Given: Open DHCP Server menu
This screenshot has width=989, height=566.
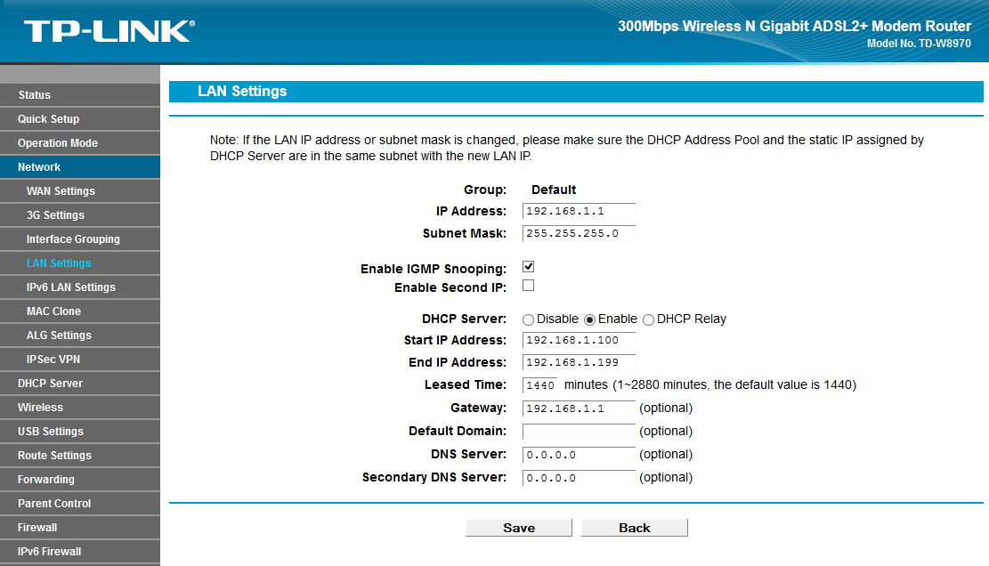Looking at the screenshot, I should [80, 384].
